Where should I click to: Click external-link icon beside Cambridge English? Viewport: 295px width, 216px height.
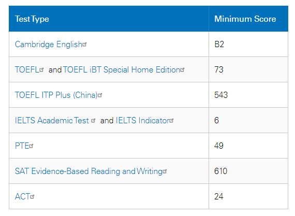pyautogui.click(x=85, y=45)
